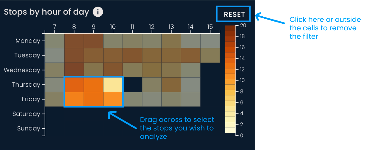
Task: Click the Thursday 13 o'clock cell
Action: [x=171, y=85]
